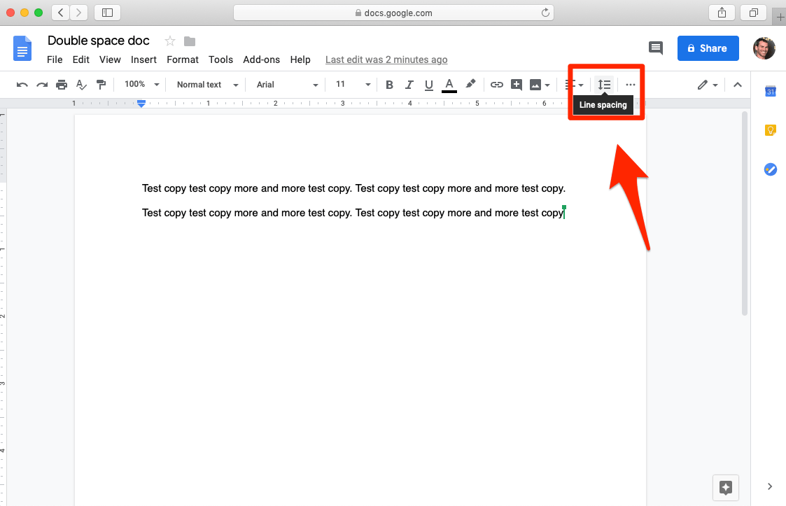Toggle italic formatting
The height and width of the screenshot is (506, 786).
point(409,85)
